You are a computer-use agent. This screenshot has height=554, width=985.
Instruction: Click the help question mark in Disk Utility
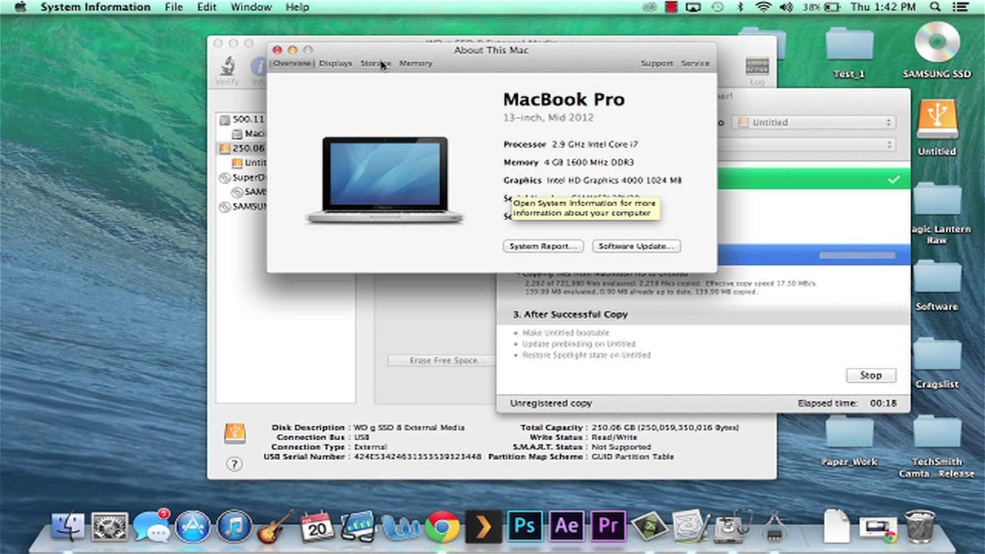pos(235,464)
